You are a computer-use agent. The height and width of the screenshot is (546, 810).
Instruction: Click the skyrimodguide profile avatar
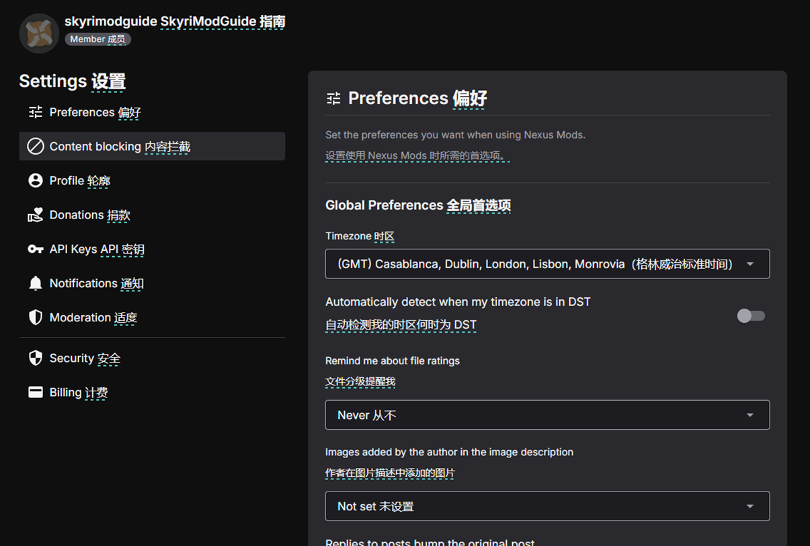coord(38,32)
